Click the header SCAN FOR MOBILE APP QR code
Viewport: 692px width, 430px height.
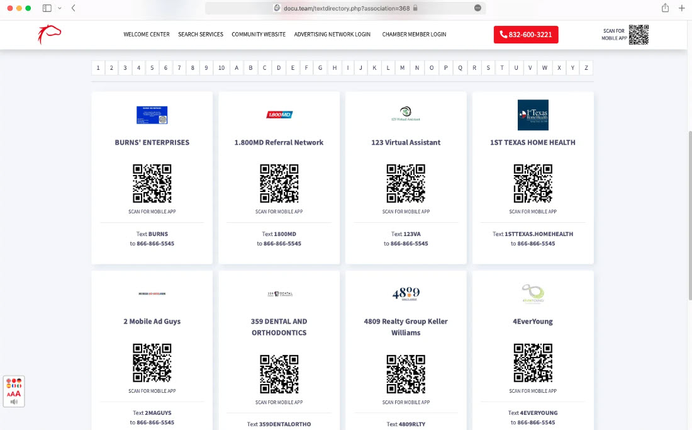pyautogui.click(x=640, y=35)
